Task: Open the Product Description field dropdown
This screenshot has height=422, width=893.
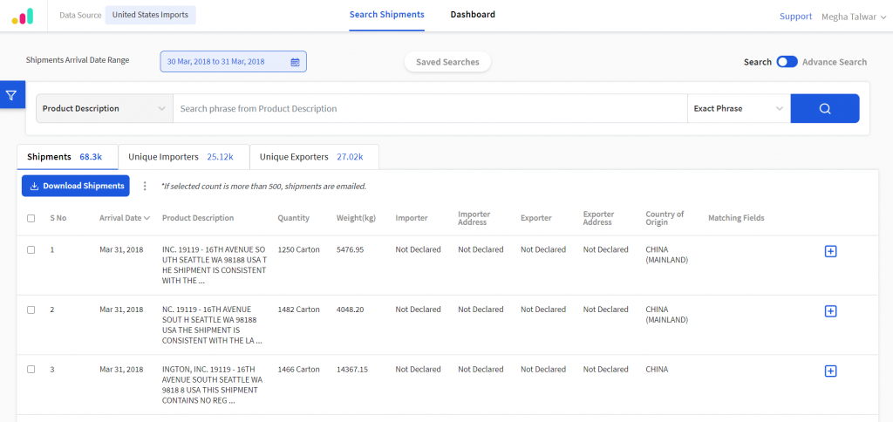Action: 105,108
